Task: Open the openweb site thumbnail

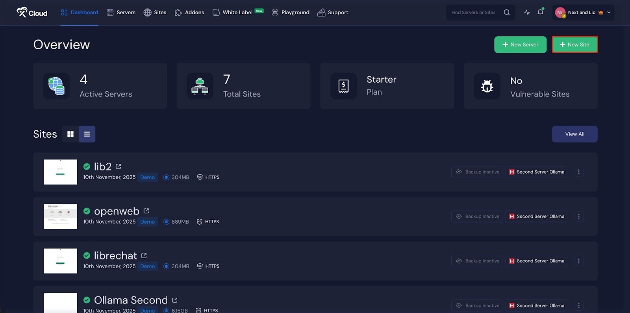Action: [60, 217]
